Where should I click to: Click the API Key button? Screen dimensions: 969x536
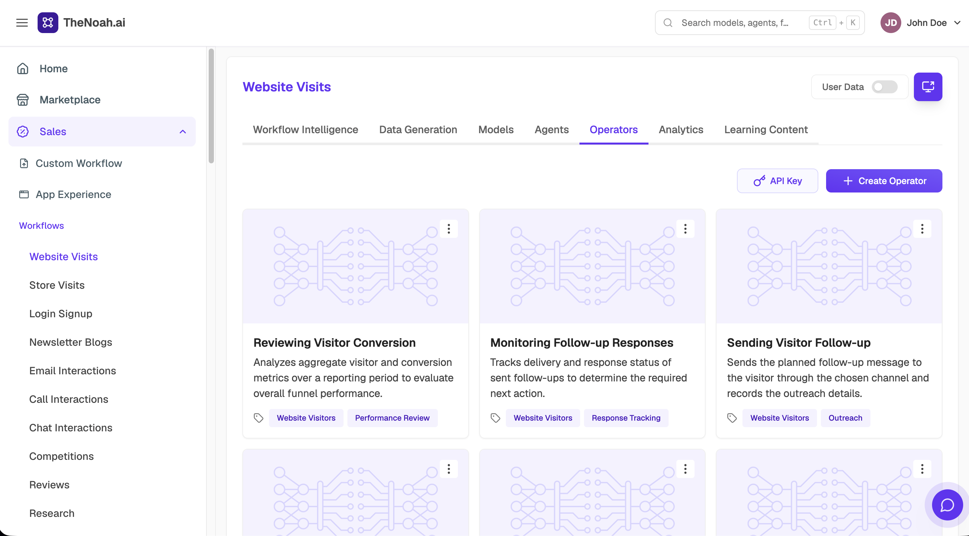click(777, 181)
